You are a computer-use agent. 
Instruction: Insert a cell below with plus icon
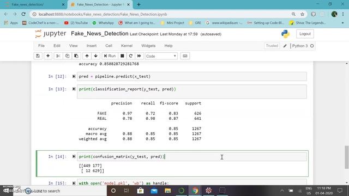point(48,56)
